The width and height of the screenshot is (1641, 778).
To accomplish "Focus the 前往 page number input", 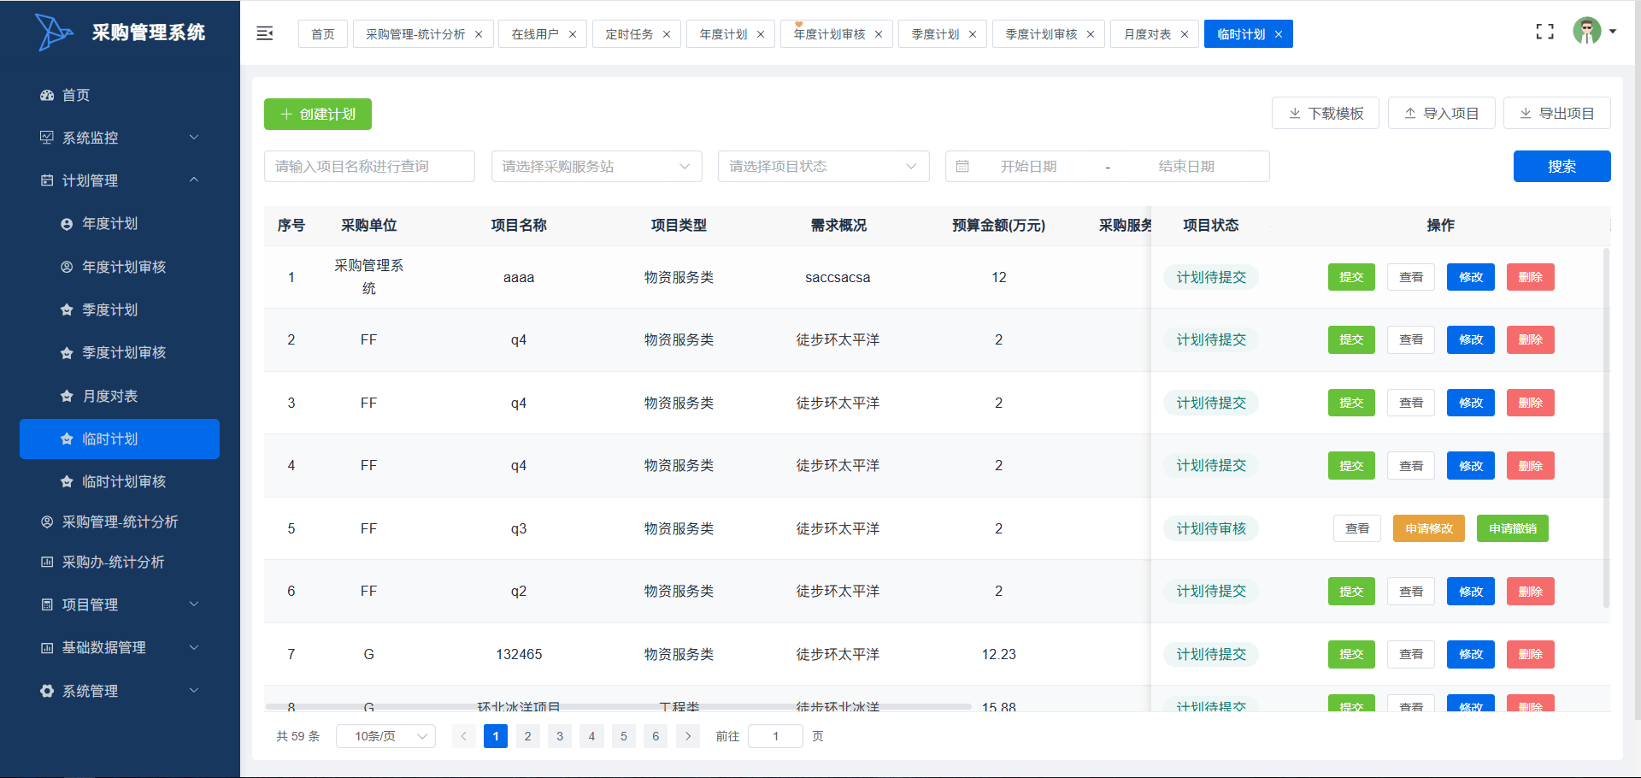I will [x=775, y=736].
